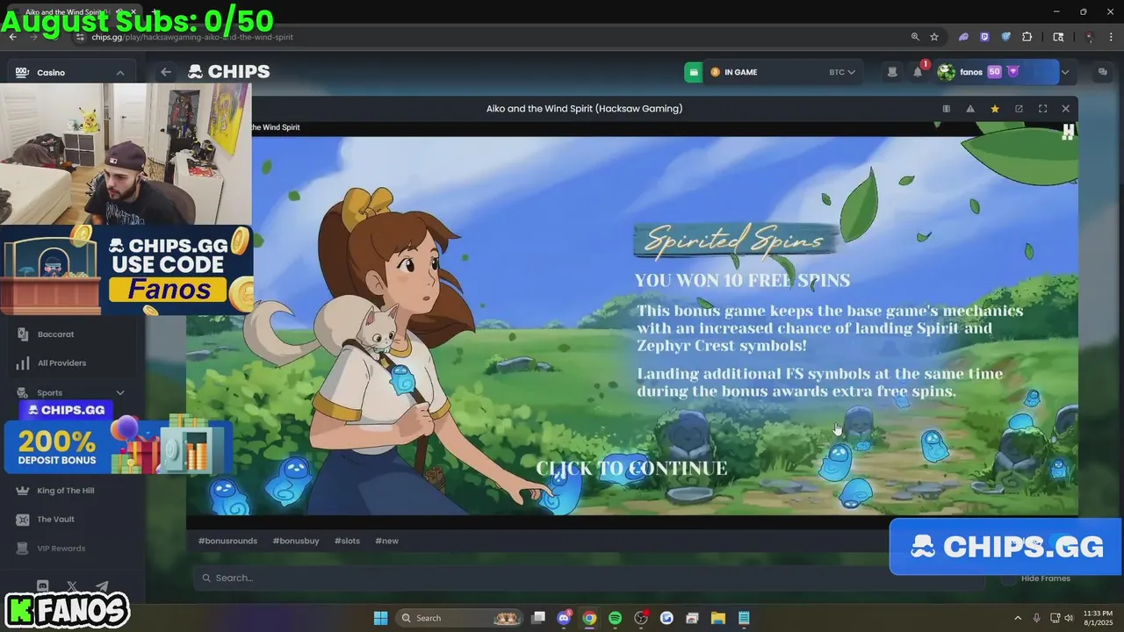Open the taskbar clock and date
The image size is (1124, 632).
1098,618
